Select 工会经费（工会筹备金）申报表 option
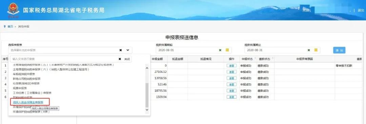 tap(32, 93)
